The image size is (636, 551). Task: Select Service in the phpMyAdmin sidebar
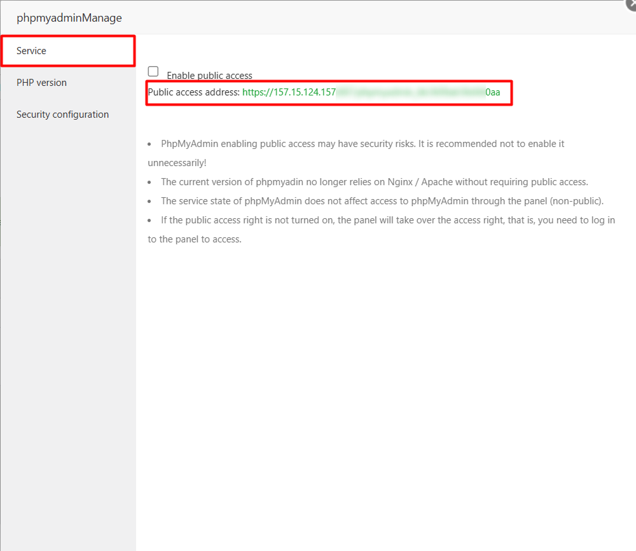point(32,50)
